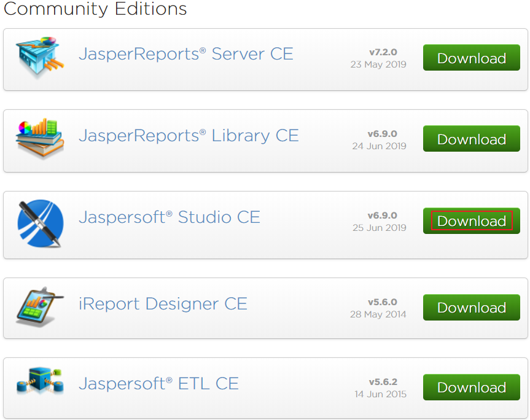Download JasperReports Server CE
Viewport: 530px width, 420px height.
[471, 58]
